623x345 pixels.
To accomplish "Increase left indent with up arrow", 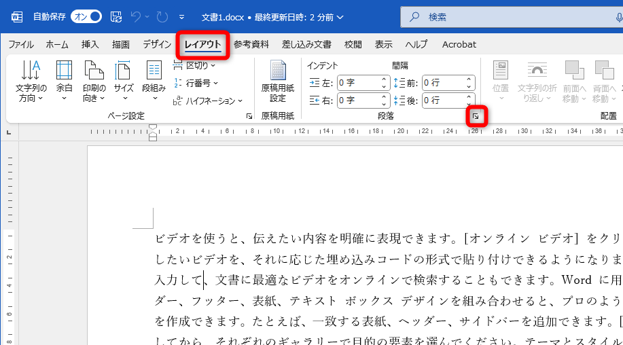I will coord(384,79).
